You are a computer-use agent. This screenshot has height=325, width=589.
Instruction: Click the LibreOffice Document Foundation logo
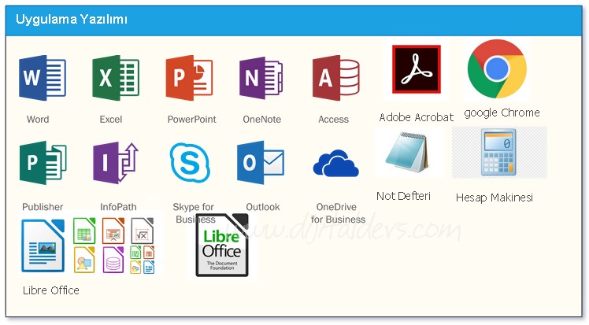[x=226, y=246]
